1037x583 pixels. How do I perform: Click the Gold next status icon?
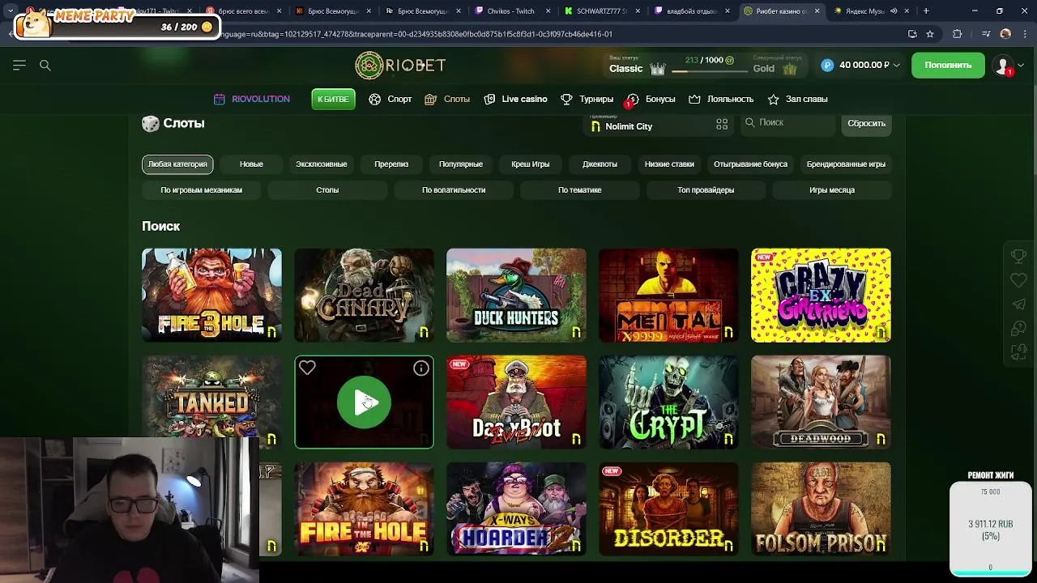tap(790, 69)
